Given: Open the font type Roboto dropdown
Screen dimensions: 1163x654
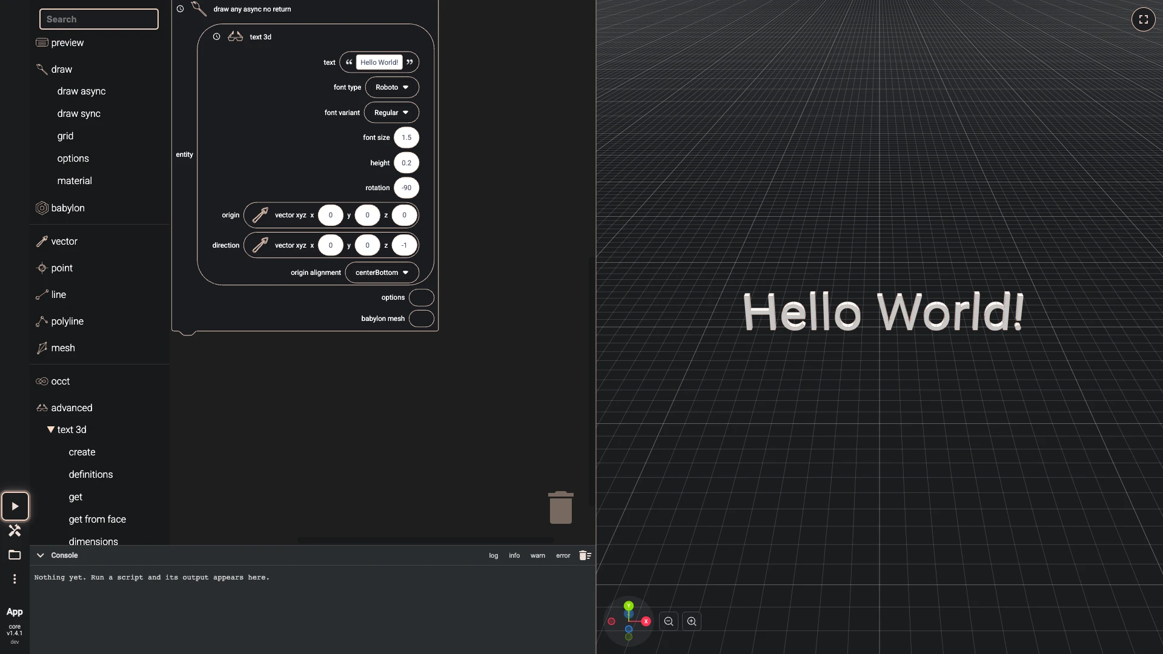Looking at the screenshot, I should point(392,87).
